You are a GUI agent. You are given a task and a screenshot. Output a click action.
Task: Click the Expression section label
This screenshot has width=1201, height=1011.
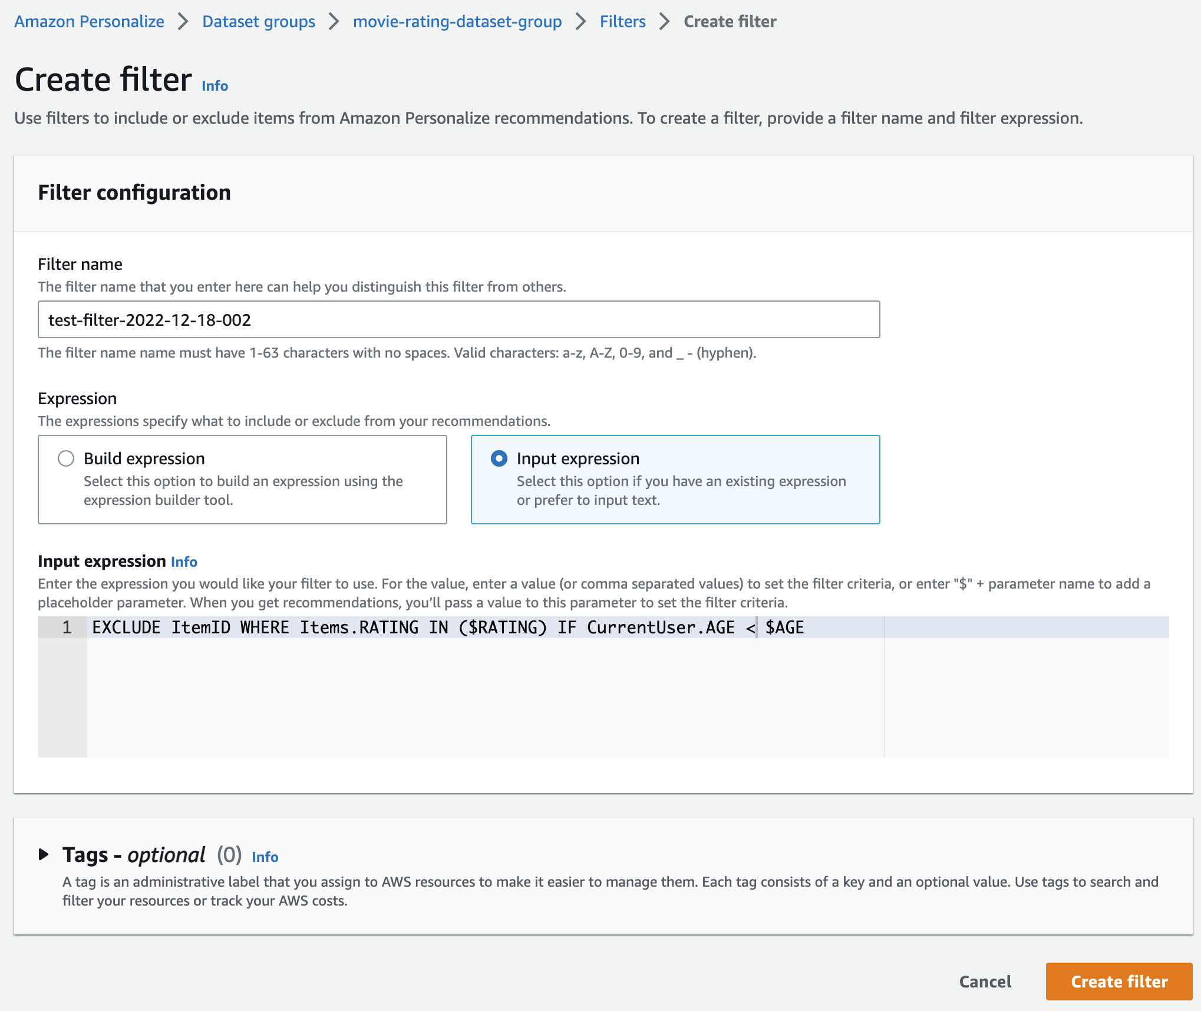[x=77, y=398]
